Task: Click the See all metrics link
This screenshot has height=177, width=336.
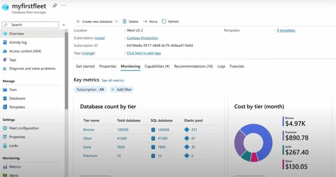Action: [x=113, y=81]
